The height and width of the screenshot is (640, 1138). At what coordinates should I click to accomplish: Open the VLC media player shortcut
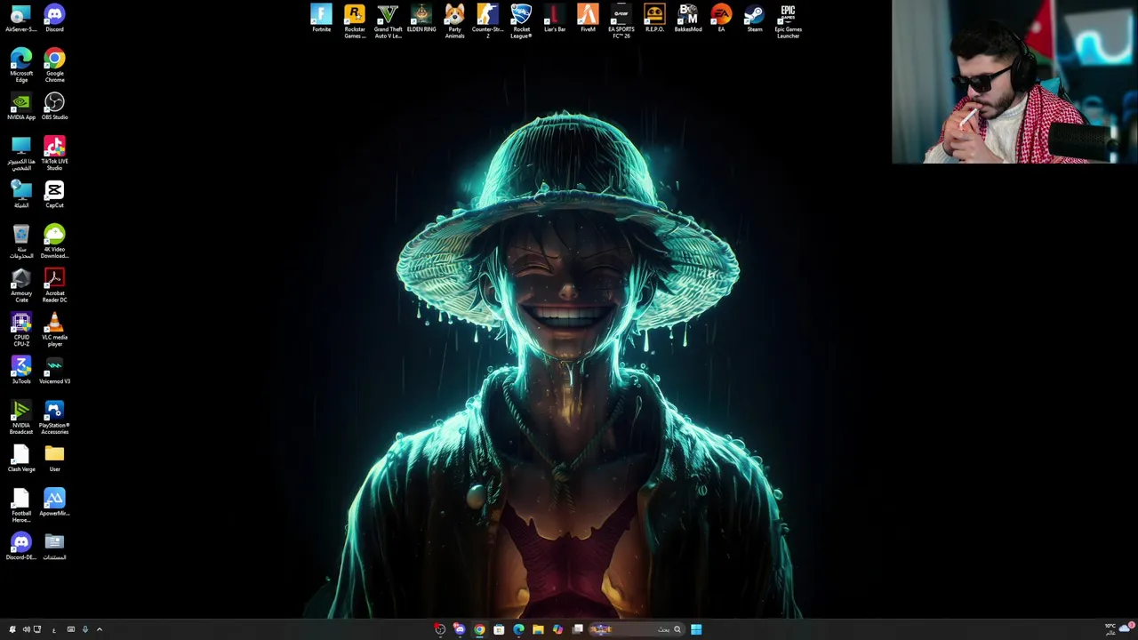coord(54,330)
